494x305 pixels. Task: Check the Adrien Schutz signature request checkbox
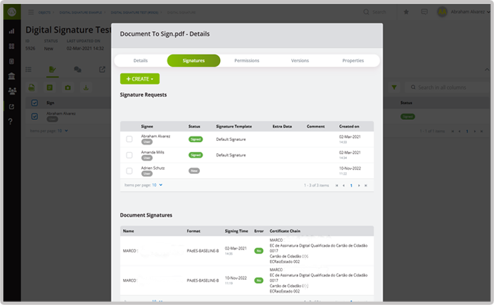click(x=129, y=171)
